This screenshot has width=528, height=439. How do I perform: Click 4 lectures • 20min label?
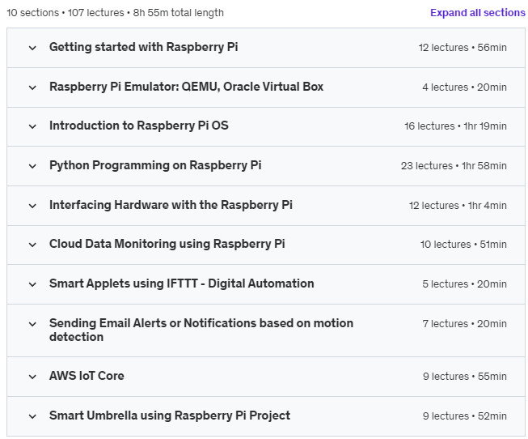(x=465, y=87)
